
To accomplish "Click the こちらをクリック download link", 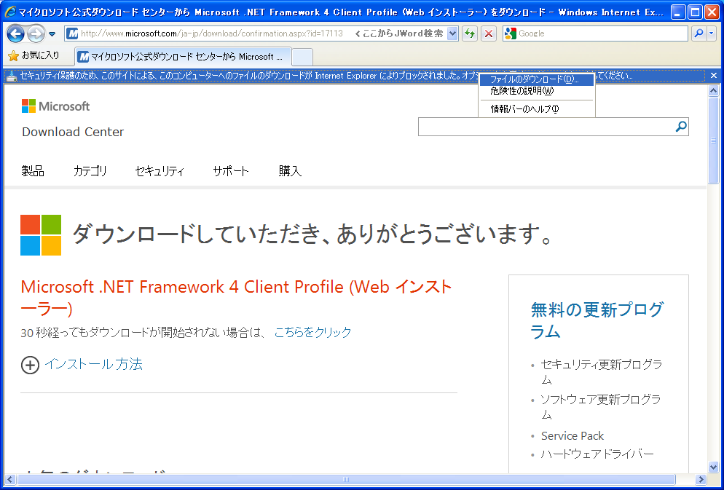I will coord(313,332).
